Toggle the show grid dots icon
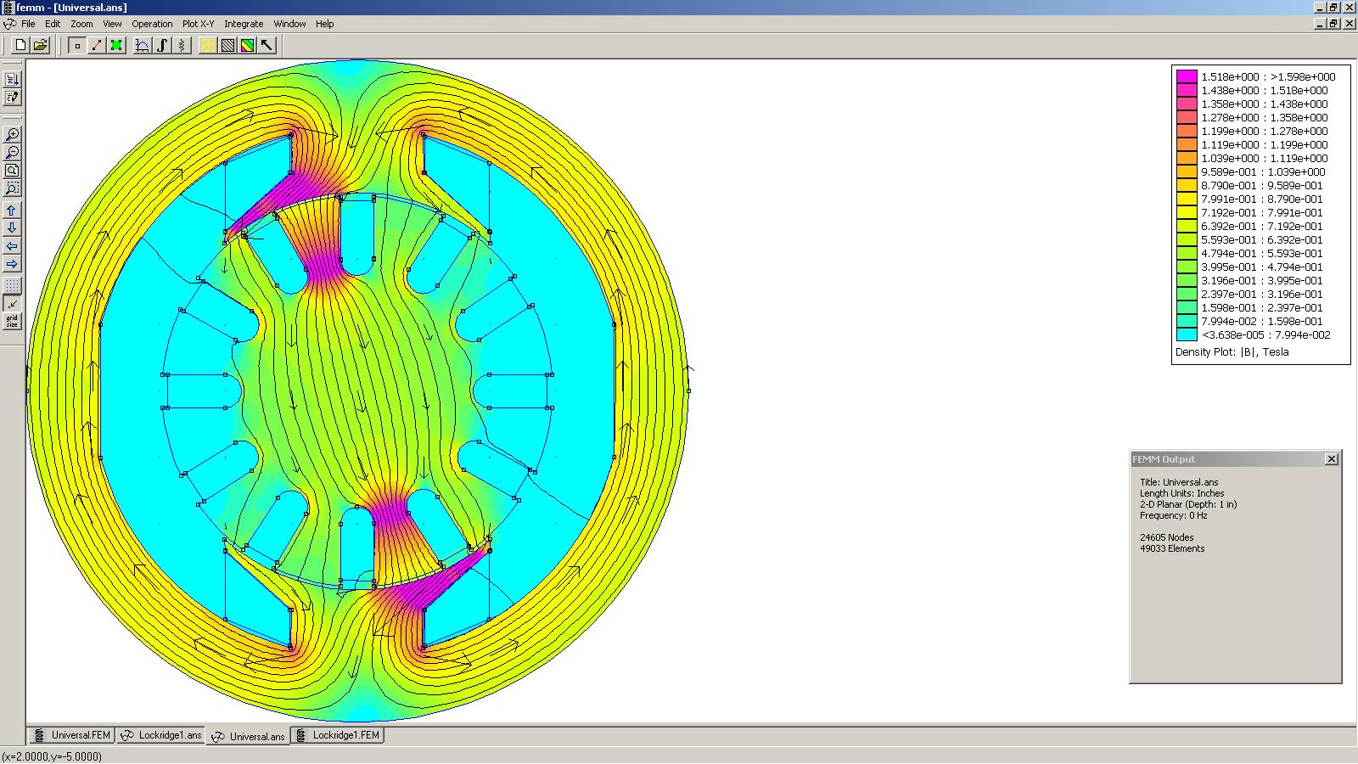This screenshot has width=1358, height=764. [x=12, y=285]
